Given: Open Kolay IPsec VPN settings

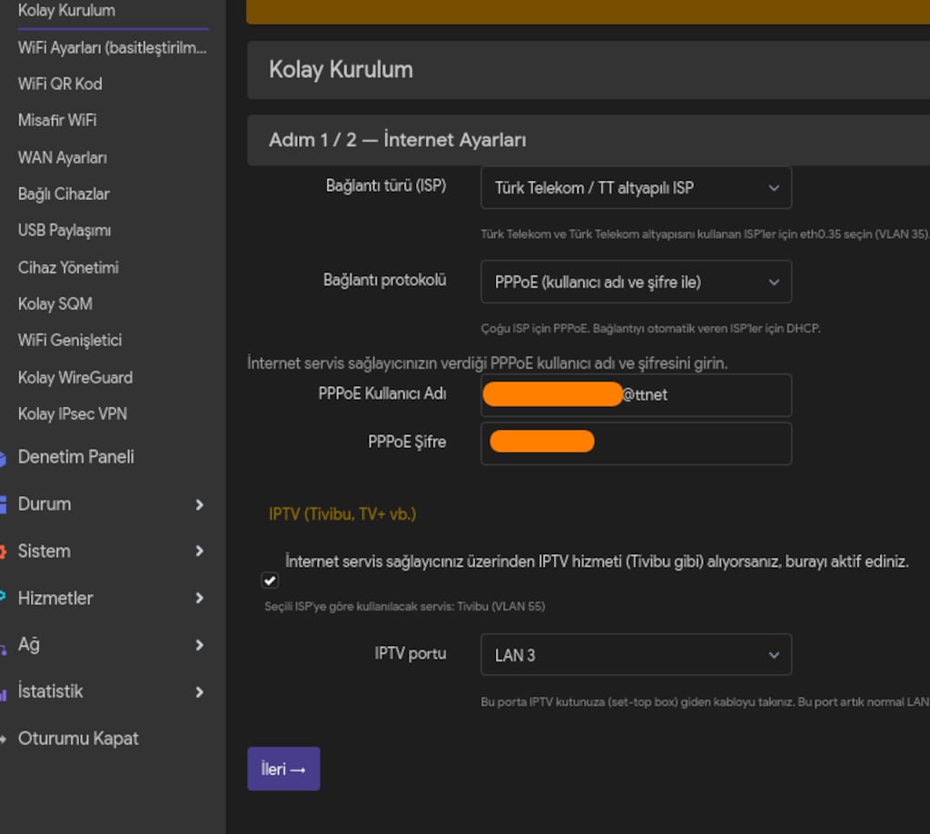Looking at the screenshot, I should 73,413.
